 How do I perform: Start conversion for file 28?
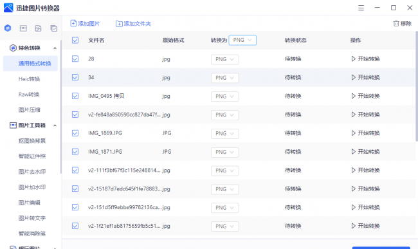point(365,59)
